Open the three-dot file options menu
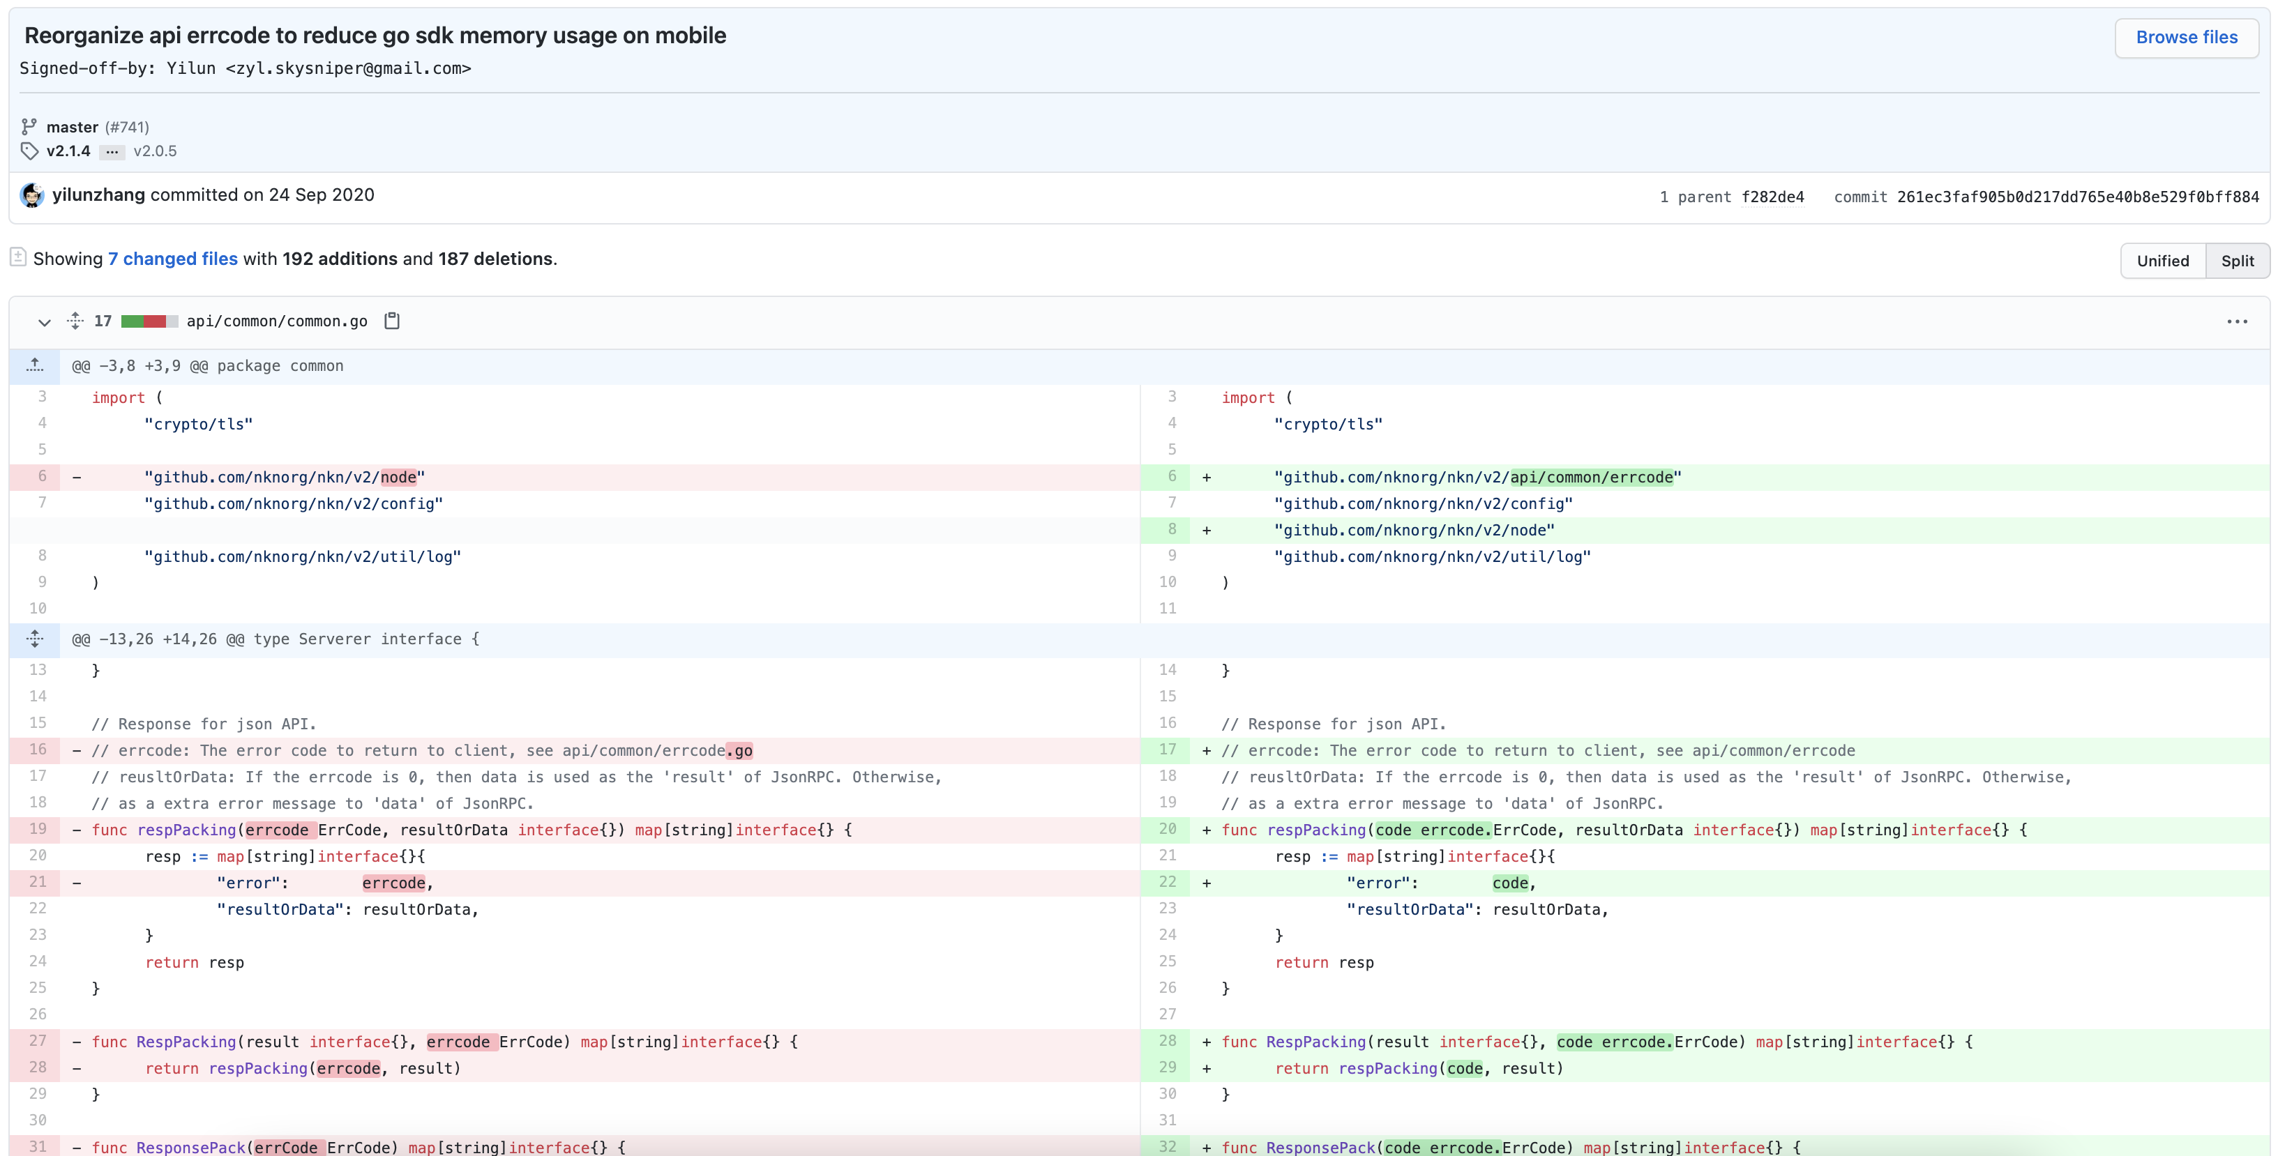This screenshot has height=1156, width=2278. [x=2236, y=321]
